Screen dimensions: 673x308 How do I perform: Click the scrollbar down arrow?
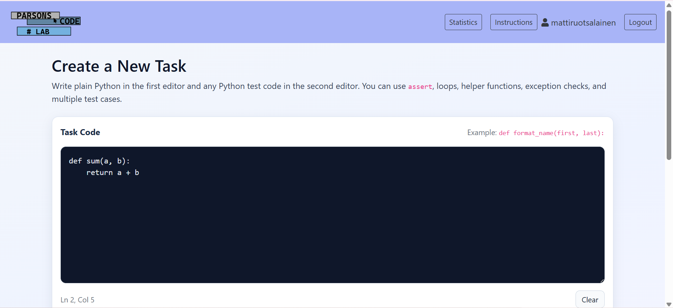point(669,304)
